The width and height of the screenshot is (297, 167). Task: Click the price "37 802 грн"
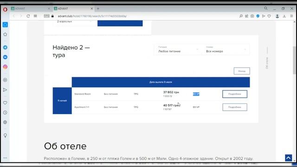(171, 92)
